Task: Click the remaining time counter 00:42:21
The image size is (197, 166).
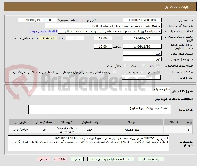Action: click(48, 38)
